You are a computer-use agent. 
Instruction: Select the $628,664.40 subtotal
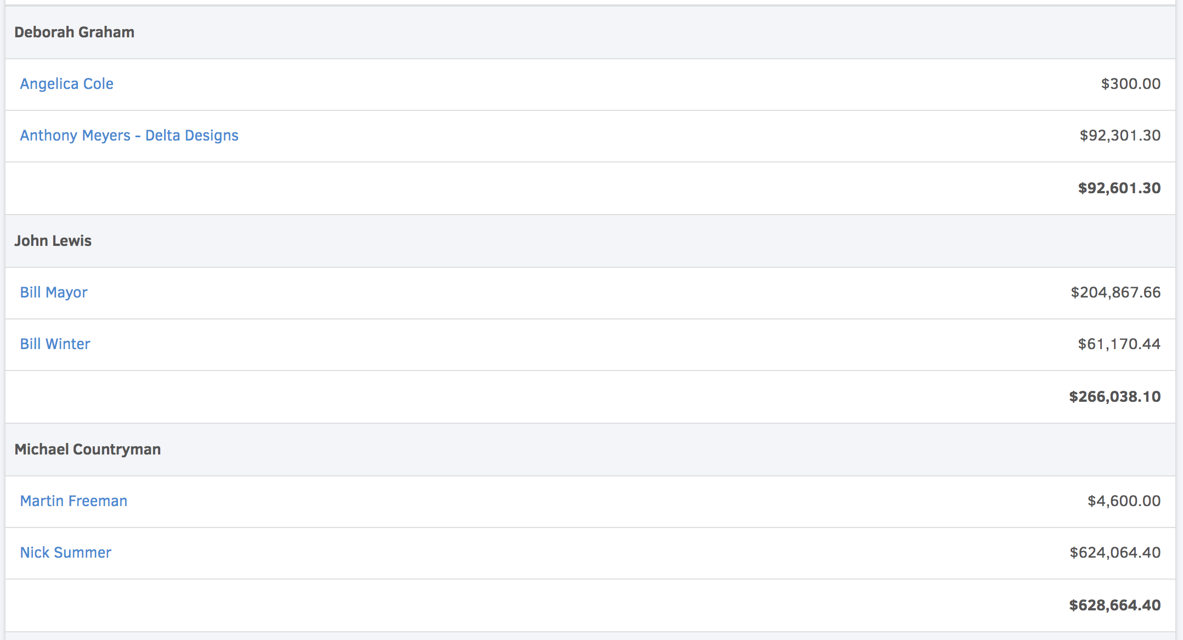(x=1114, y=605)
